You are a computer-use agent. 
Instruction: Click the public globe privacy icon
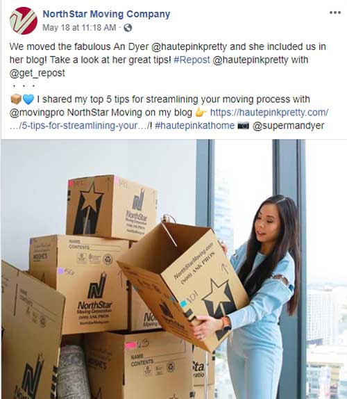tap(128, 28)
